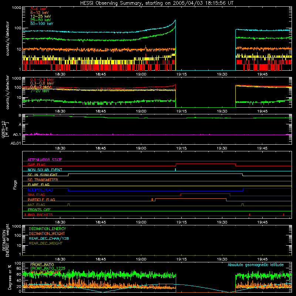Select the orange 0.3-0.8 MeV legend label
The image size is (296, 296).
click(42, 83)
